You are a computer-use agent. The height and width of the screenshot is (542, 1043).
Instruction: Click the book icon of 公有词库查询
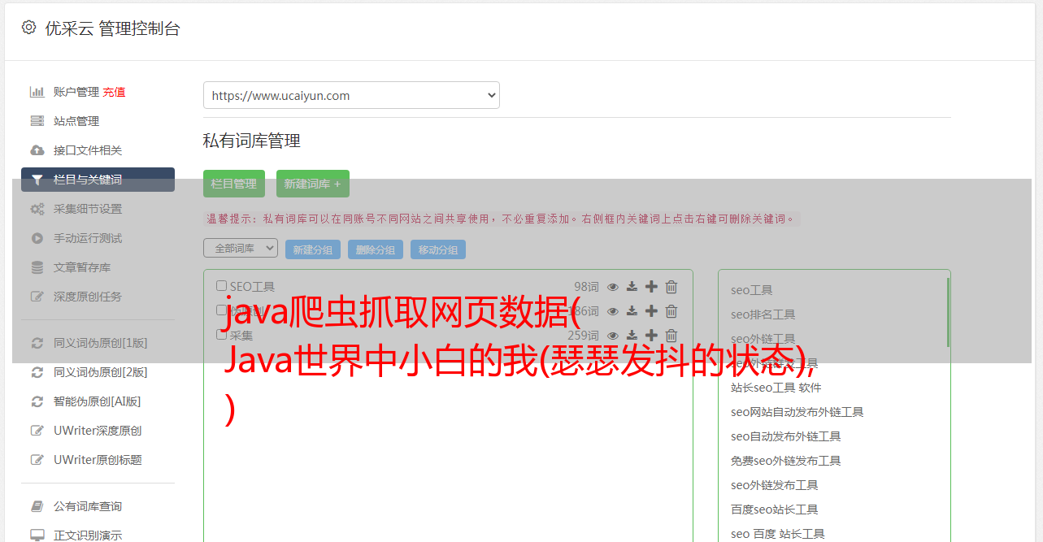pos(37,506)
